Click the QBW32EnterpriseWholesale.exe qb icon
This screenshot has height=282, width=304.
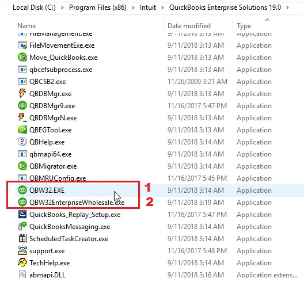coord(22,202)
